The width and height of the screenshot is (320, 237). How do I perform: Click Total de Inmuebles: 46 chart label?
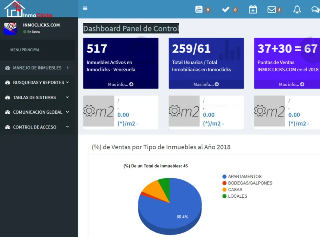[x=156, y=166]
